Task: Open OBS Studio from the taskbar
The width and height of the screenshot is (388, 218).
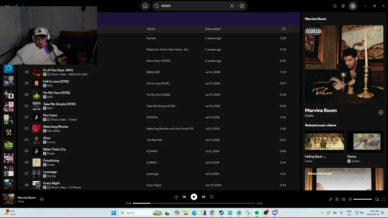Action: tap(266, 213)
